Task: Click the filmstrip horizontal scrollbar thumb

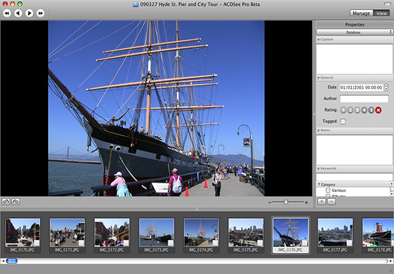Action: pos(12,261)
